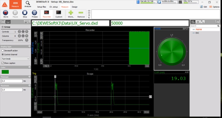Image resolution: width=222 pixels, height=118 pixels.
Task: Open the Turn knob dropdown
Action: pyautogui.click(x=16, y=59)
